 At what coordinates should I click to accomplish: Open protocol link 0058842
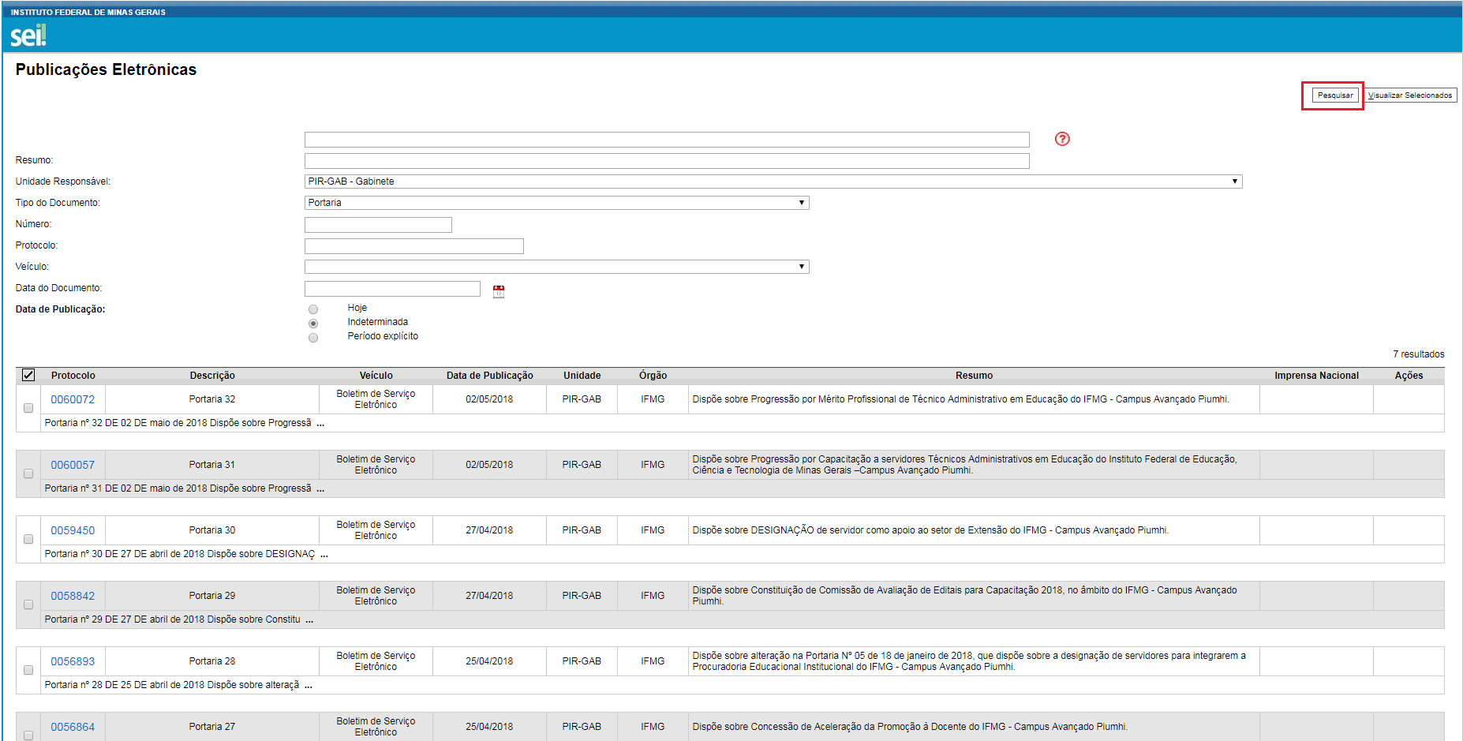(73, 596)
